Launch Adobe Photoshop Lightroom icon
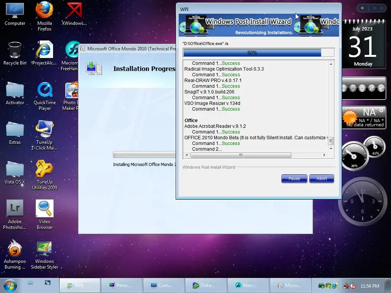The height and width of the screenshot is (293, 391). (15, 214)
